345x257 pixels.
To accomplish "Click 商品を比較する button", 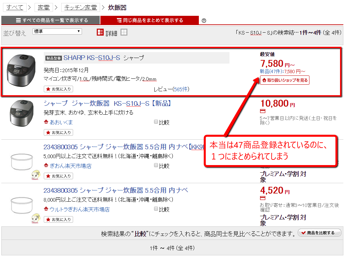I will click(x=319, y=233).
